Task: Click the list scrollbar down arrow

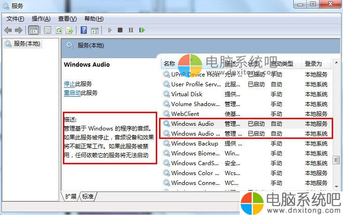Action: pos(336,186)
